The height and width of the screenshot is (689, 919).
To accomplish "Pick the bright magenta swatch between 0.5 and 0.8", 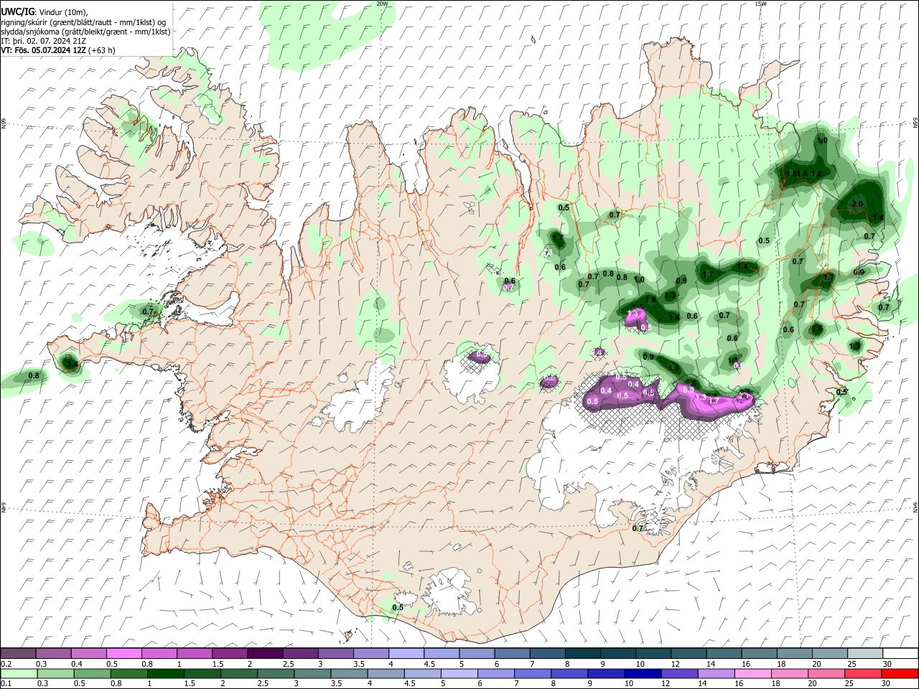I will pos(123,653).
